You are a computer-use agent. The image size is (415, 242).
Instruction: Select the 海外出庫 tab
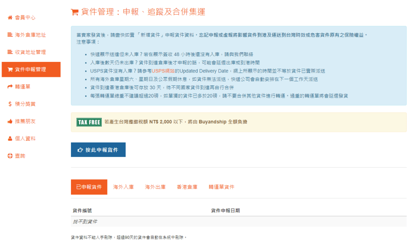coord(155,187)
